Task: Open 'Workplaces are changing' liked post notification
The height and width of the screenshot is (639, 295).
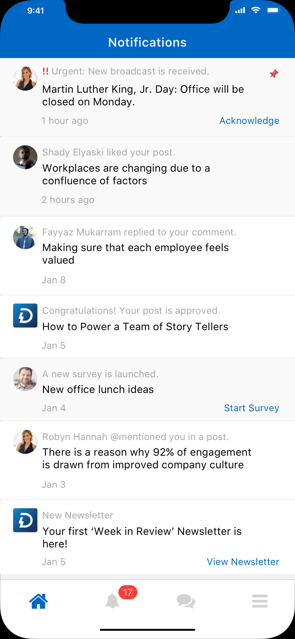Action: [147, 177]
